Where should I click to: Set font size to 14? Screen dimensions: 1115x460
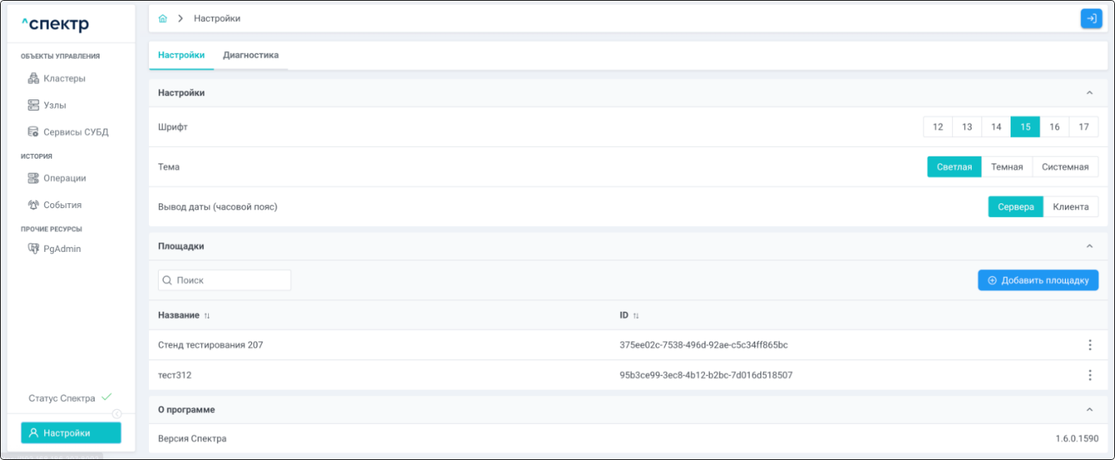(x=996, y=127)
